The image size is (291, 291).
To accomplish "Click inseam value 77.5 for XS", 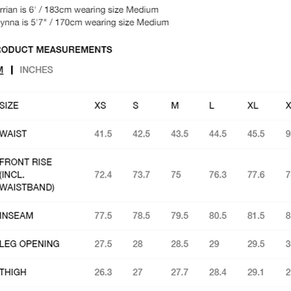I will tap(103, 216).
